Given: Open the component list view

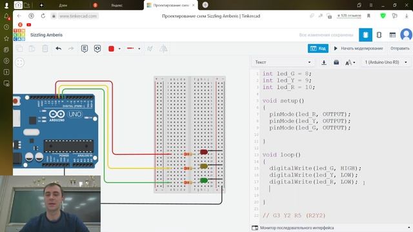Looking at the screenshot, I should [392, 35].
